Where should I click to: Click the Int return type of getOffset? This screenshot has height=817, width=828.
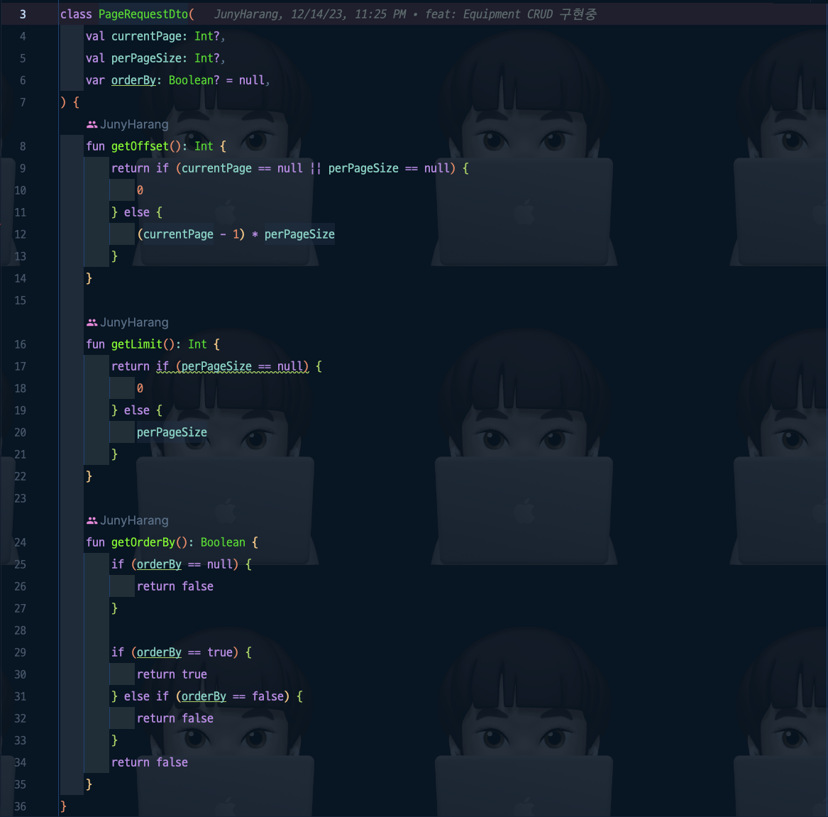pyautogui.click(x=204, y=146)
